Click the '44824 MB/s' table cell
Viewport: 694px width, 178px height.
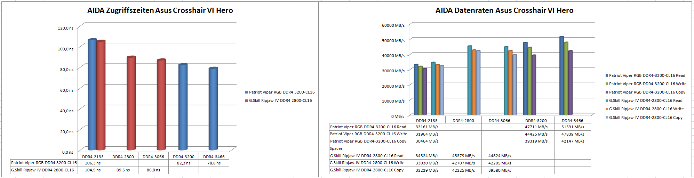coord(500,156)
